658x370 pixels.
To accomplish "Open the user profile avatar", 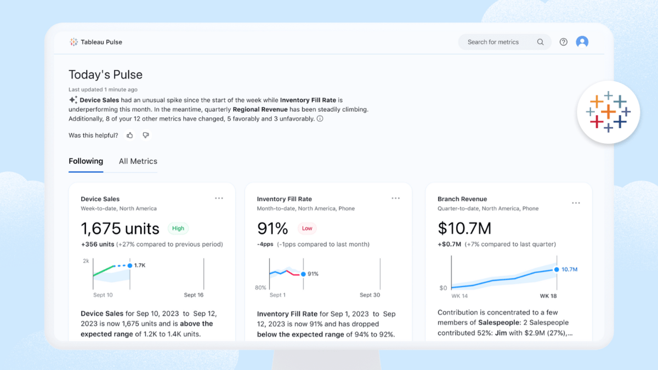I will 582,42.
